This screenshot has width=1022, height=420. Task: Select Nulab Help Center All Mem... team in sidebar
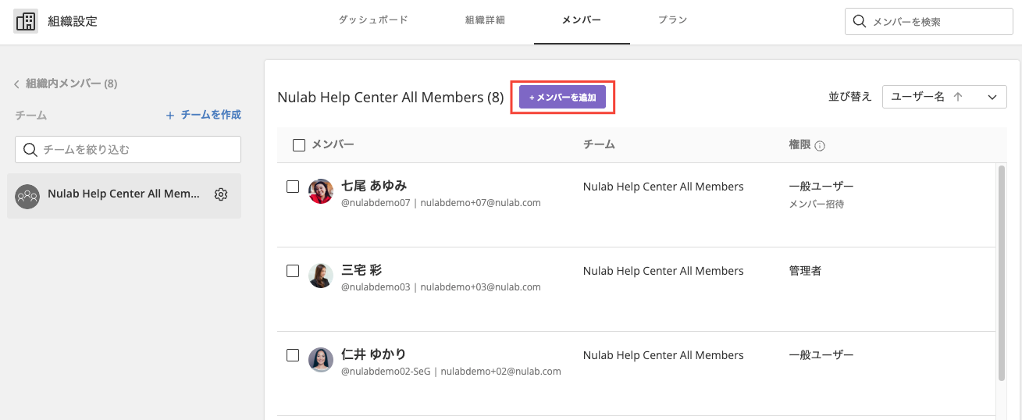pos(124,196)
